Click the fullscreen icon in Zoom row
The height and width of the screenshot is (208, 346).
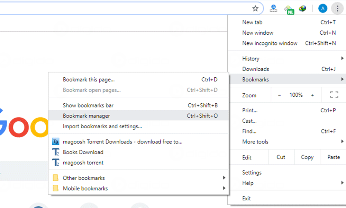[x=334, y=95]
